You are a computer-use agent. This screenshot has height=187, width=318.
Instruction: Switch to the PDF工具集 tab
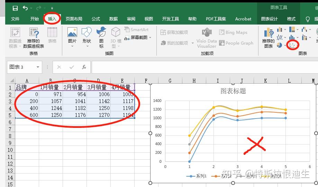pyautogui.click(x=216, y=19)
